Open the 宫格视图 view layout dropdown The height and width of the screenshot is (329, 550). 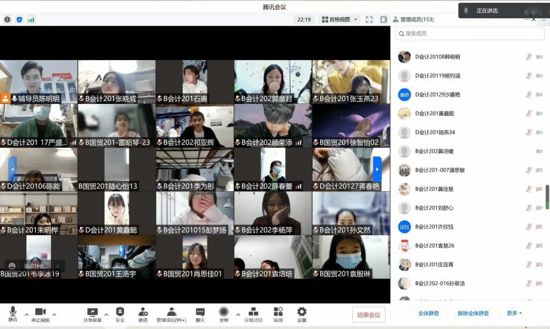[x=339, y=19]
